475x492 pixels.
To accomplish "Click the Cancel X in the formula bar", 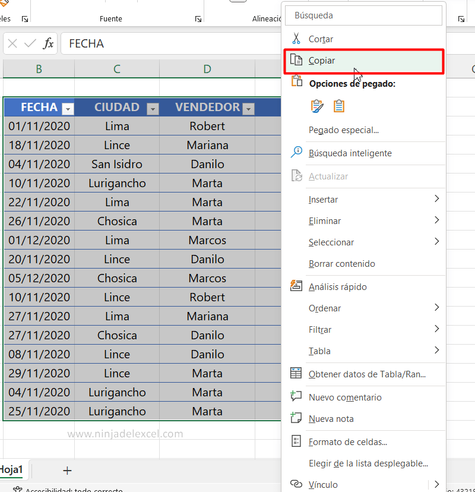I will (x=13, y=43).
